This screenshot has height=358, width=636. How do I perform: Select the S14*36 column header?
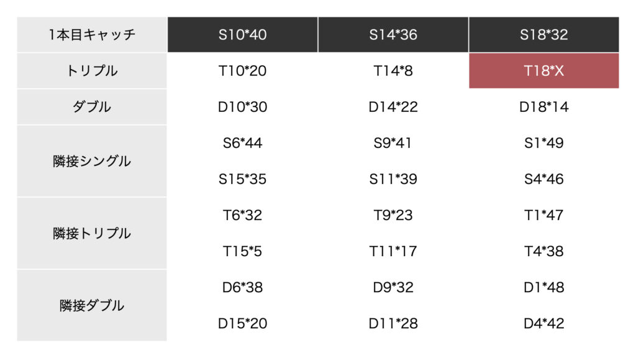(x=393, y=35)
